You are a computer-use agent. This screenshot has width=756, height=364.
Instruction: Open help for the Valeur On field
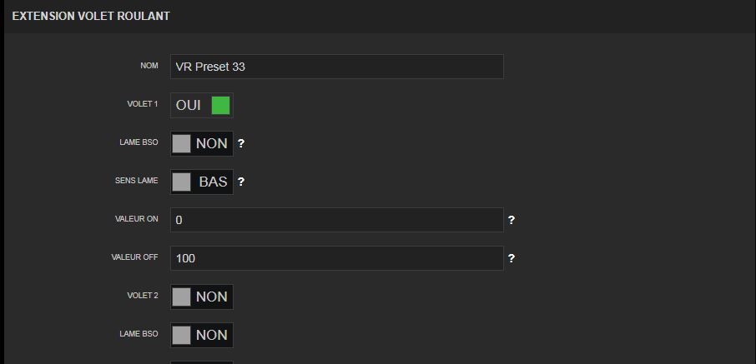click(512, 220)
